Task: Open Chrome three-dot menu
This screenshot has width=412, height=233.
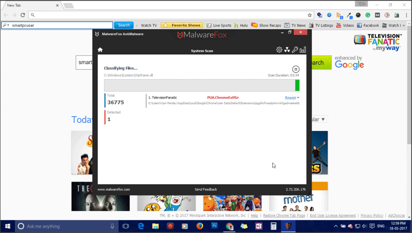Action: (406, 15)
